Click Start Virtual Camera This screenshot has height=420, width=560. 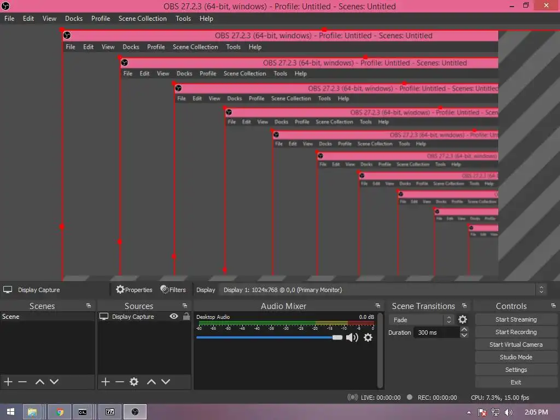pos(516,345)
